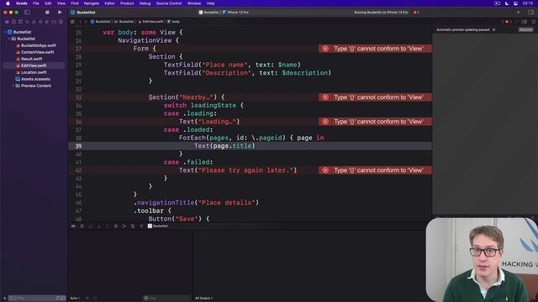
Task: Click the add file plus at navigator bottom
Action: click(4, 299)
